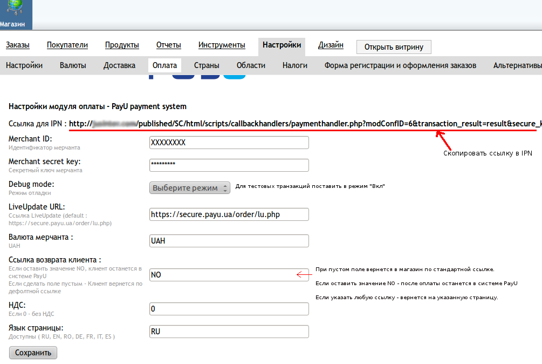Click the heading Настройки модуля оплаты PayU
Viewport: 542px width, 364px height.
tap(98, 106)
